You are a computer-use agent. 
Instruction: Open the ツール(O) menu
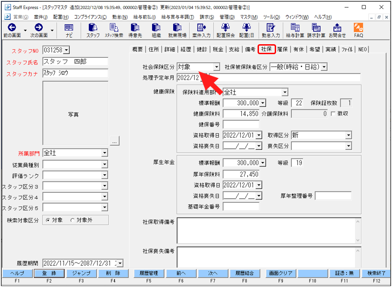pos(272,17)
